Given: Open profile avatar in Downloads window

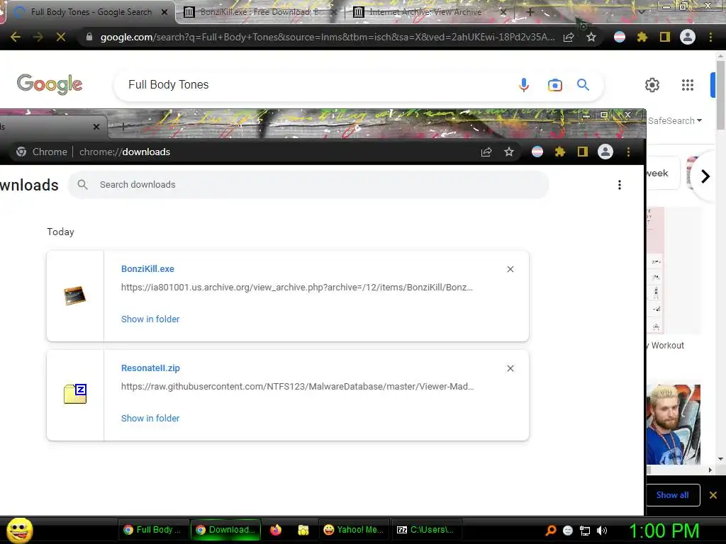Looking at the screenshot, I should pyautogui.click(x=605, y=152).
